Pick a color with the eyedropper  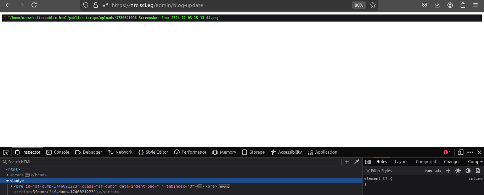[357, 162]
